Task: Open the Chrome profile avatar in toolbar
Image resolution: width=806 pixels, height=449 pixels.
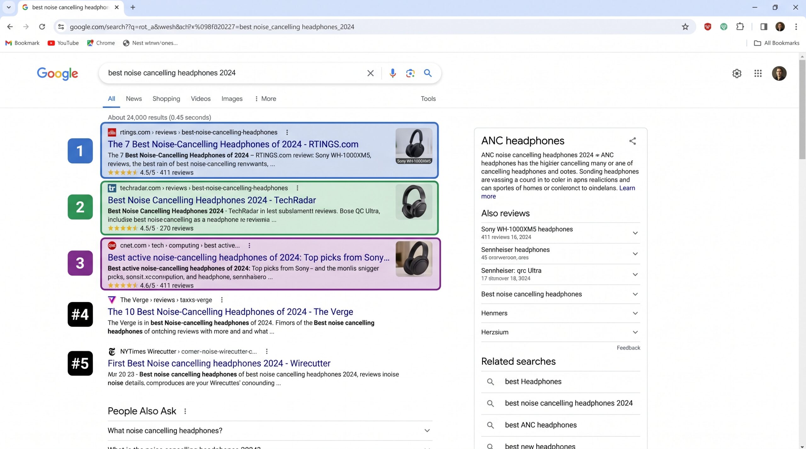Action: point(780,27)
